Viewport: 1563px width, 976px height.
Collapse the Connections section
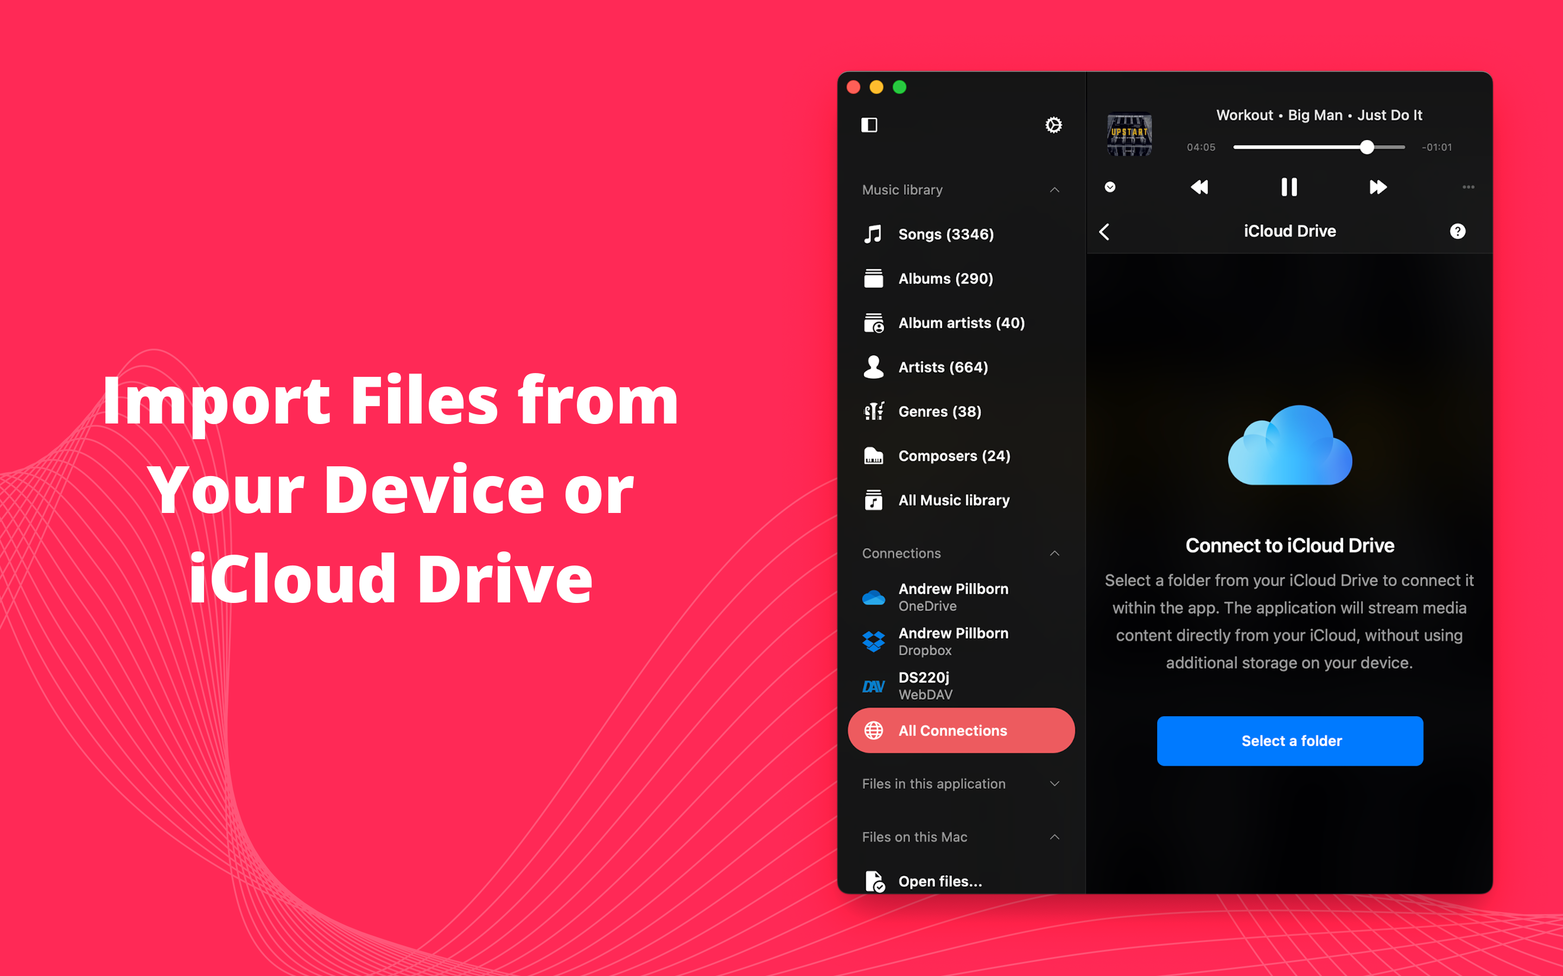click(x=1054, y=553)
